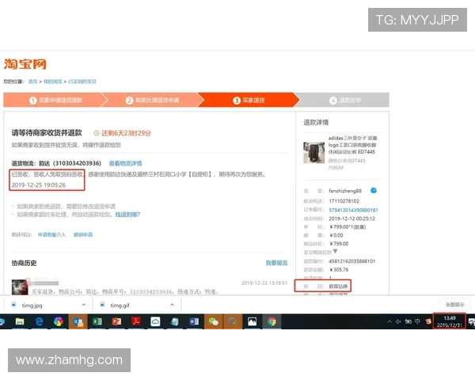The height and width of the screenshot is (380, 475).
Task: Click the timg.jpg file icon in downloads bar
Action: (13, 305)
